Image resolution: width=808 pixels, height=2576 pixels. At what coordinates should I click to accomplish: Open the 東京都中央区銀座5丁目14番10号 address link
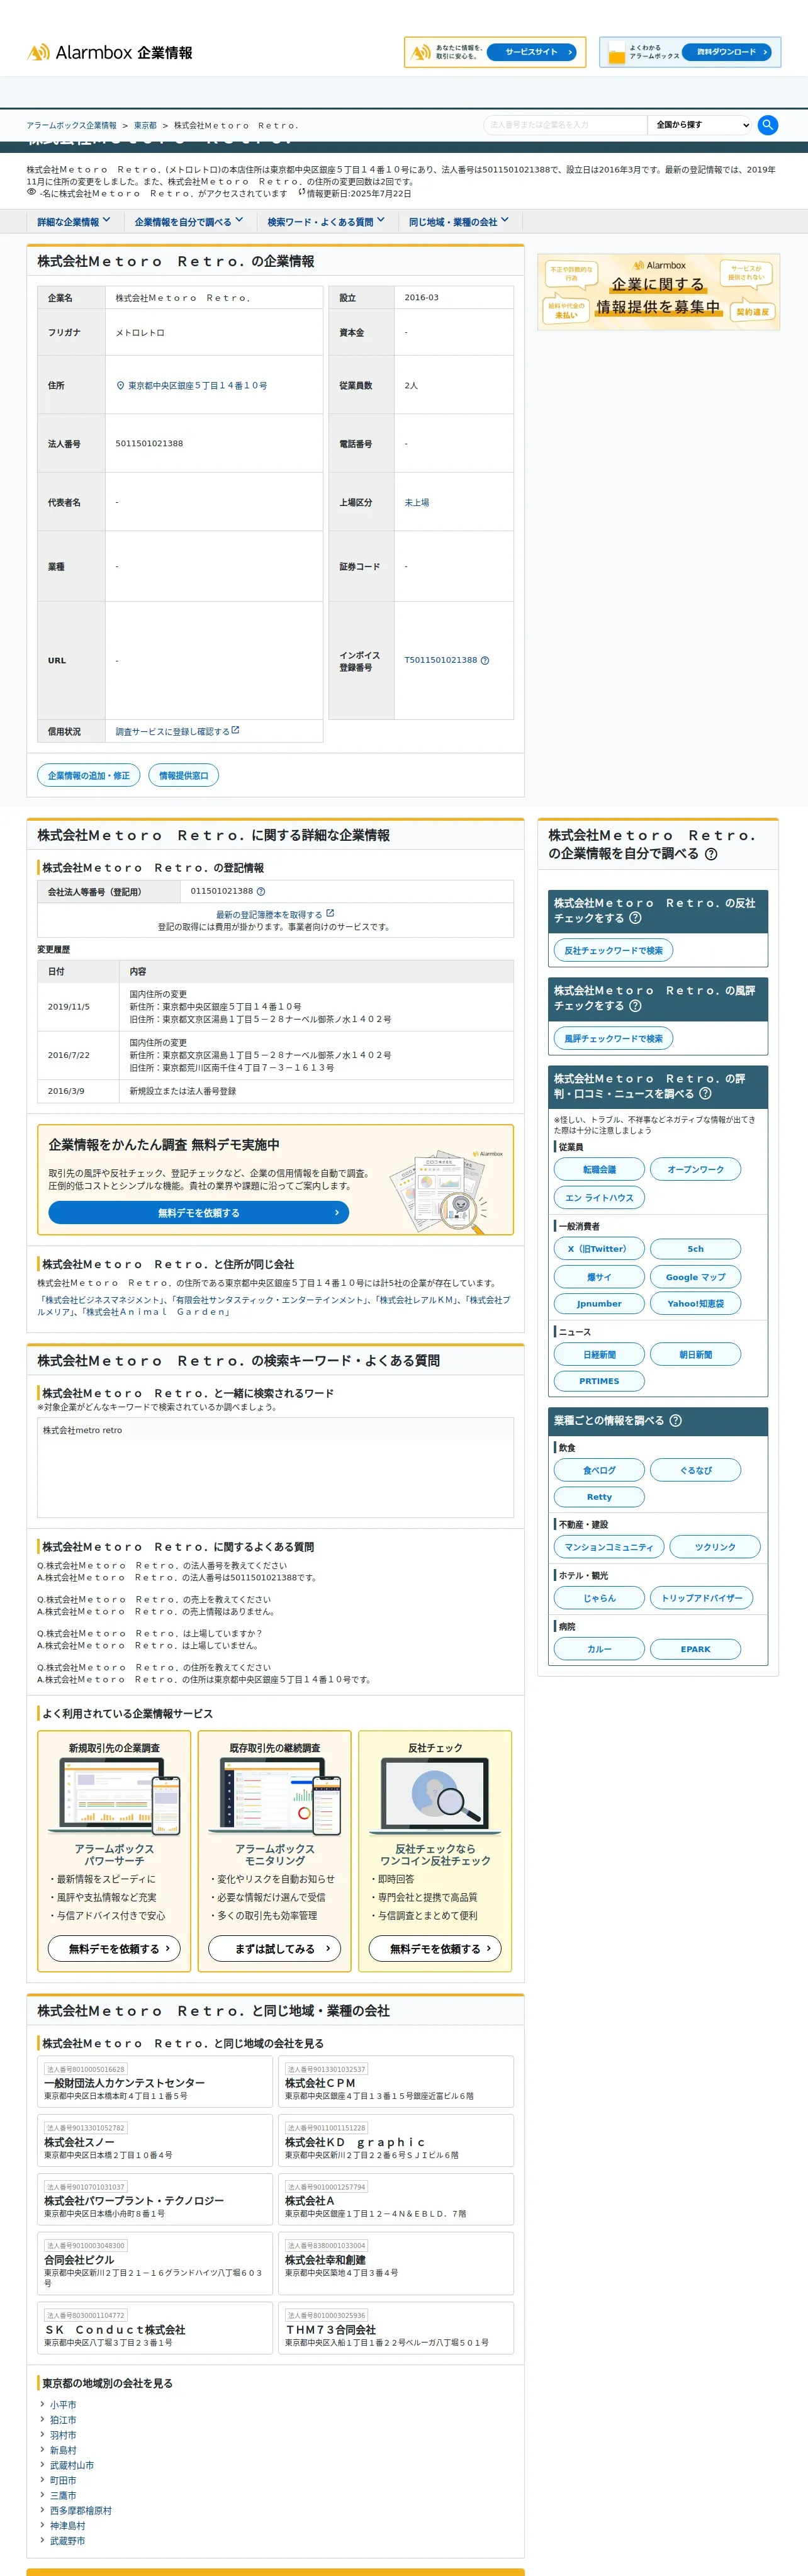click(x=197, y=386)
